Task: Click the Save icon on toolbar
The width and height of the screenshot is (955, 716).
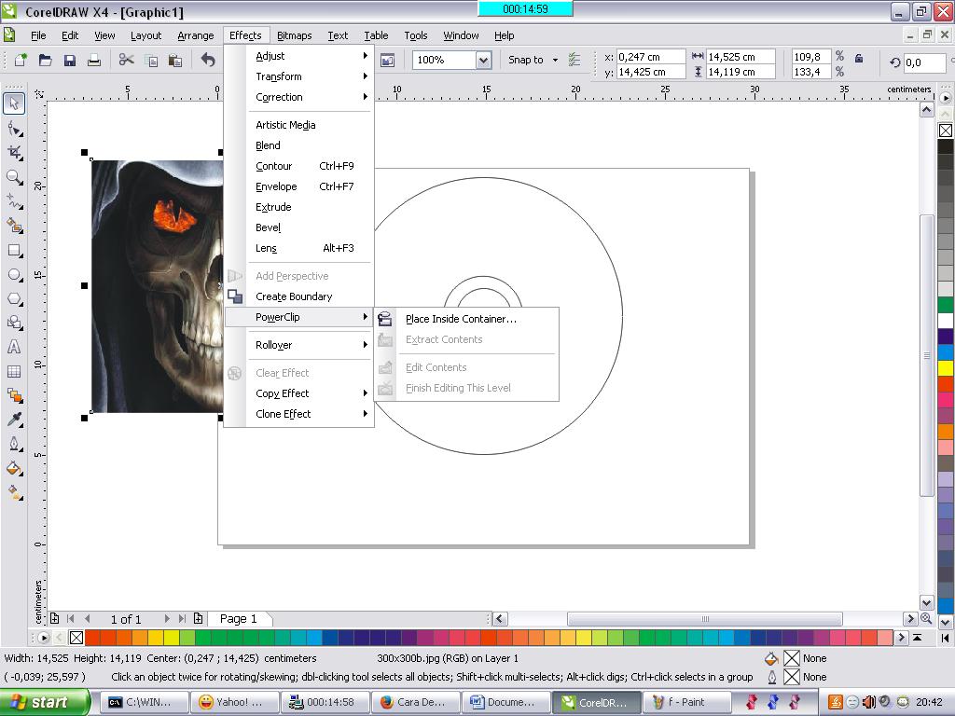Action: 70,60
